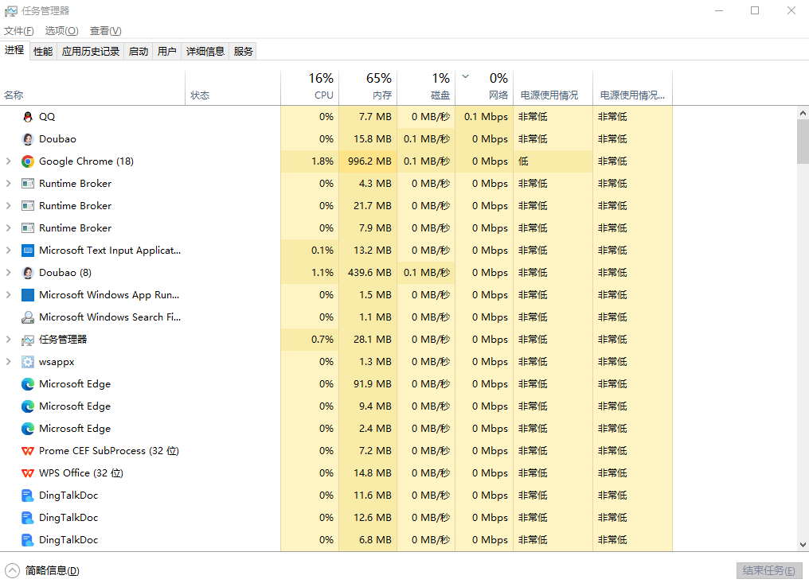Click the Microsoft Windows Search Filter icon
This screenshot has height=587, width=809.
coord(28,317)
